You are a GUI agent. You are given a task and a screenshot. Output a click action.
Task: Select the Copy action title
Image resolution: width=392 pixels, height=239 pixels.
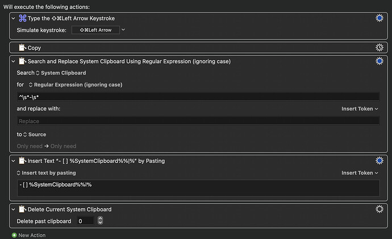point(34,48)
